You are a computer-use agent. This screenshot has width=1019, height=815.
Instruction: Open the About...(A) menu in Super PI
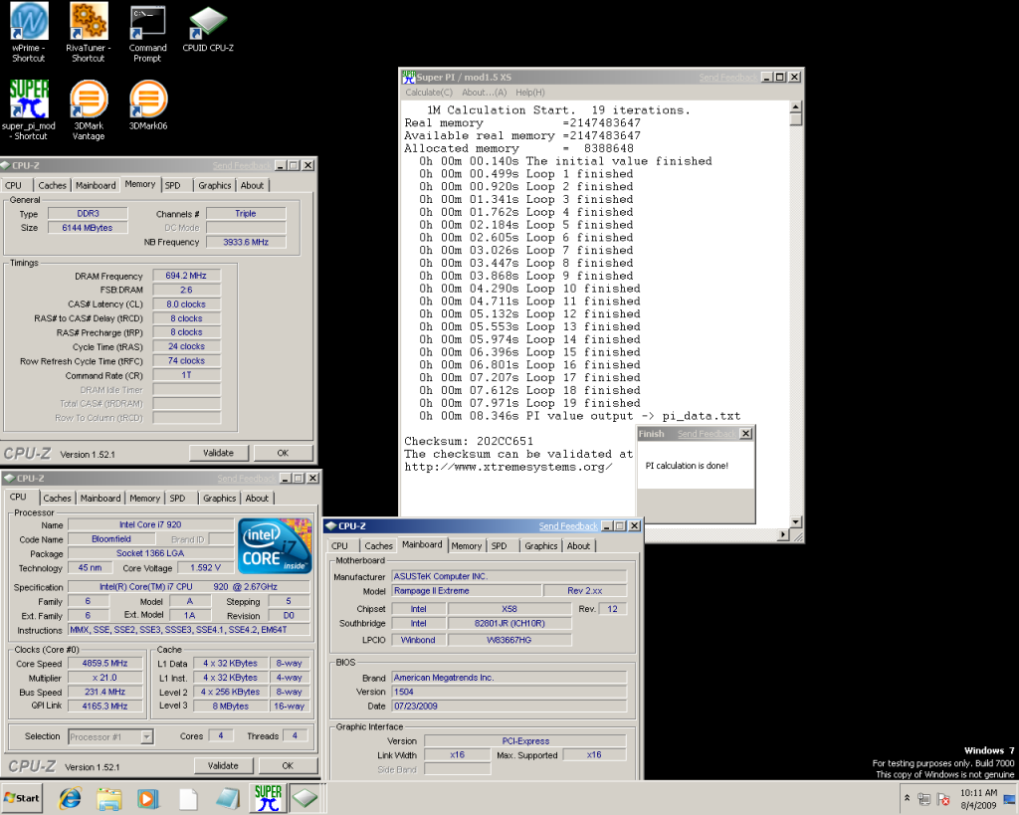[x=484, y=93]
